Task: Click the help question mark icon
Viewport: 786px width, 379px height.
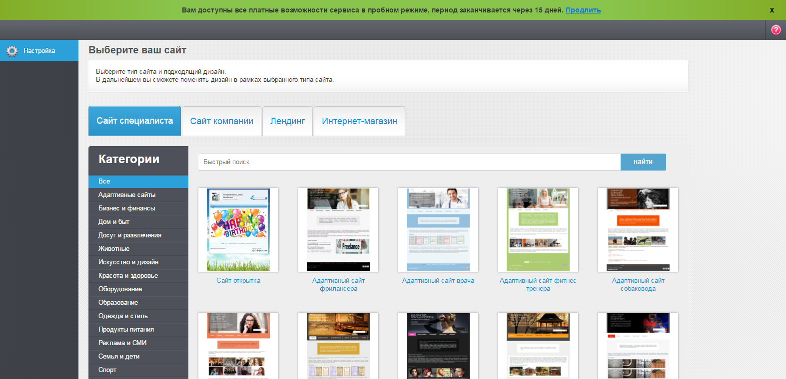Action: click(776, 30)
